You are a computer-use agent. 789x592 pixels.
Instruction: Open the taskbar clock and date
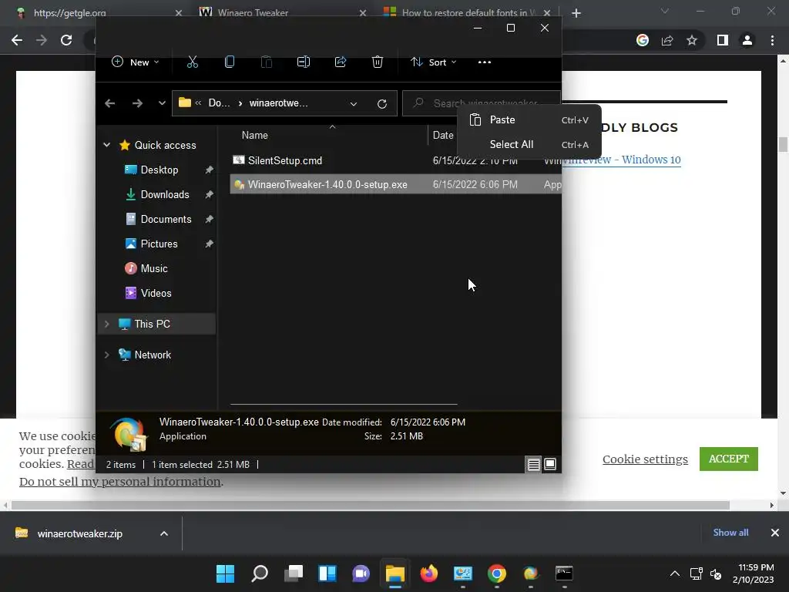click(754, 573)
